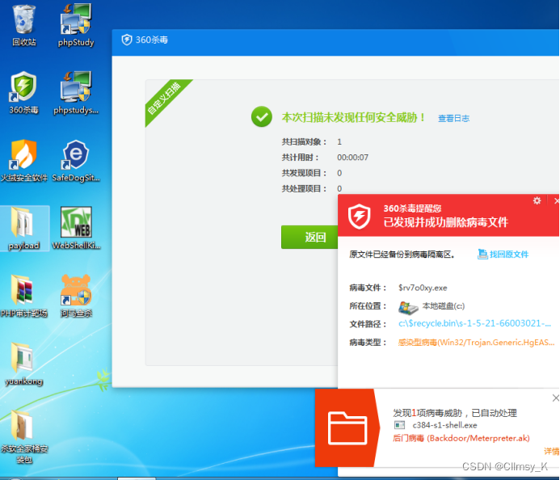Viewport: 560px width, 480px height.
Task: Open the PHP审计靶场 folder
Action: (x=23, y=297)
